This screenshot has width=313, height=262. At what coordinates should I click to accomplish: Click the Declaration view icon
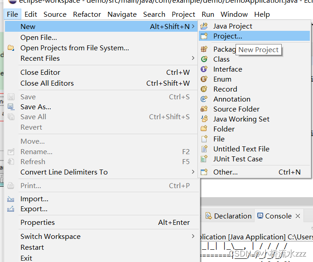click(209, 216)
